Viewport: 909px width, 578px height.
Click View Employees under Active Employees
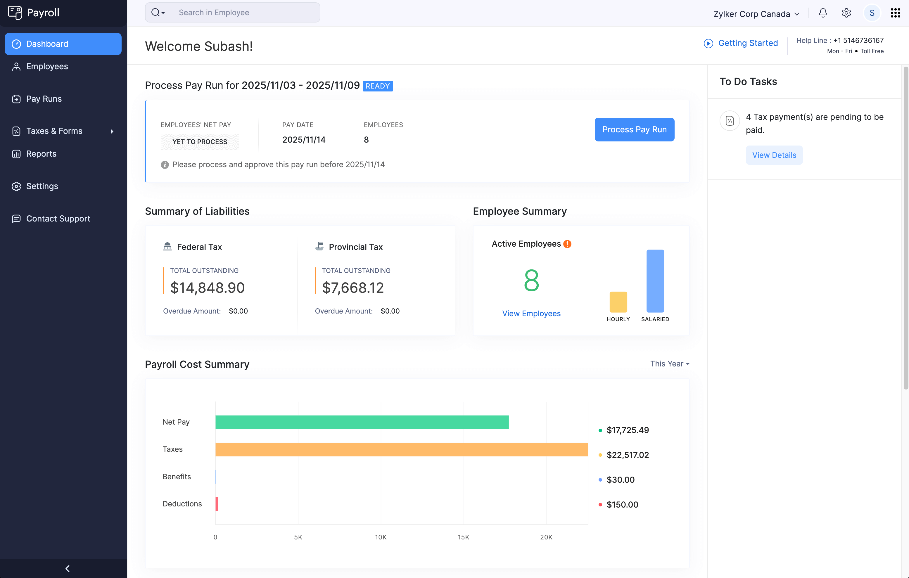pyautogui.click(x=531, y=313)
